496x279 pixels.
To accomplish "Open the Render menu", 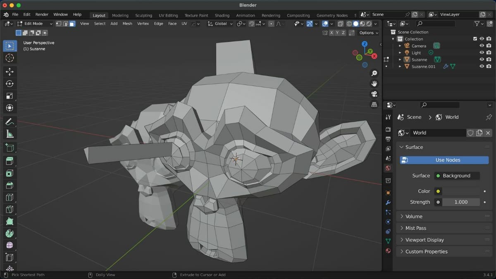I will pyautogui.click(x=42, y=14).
